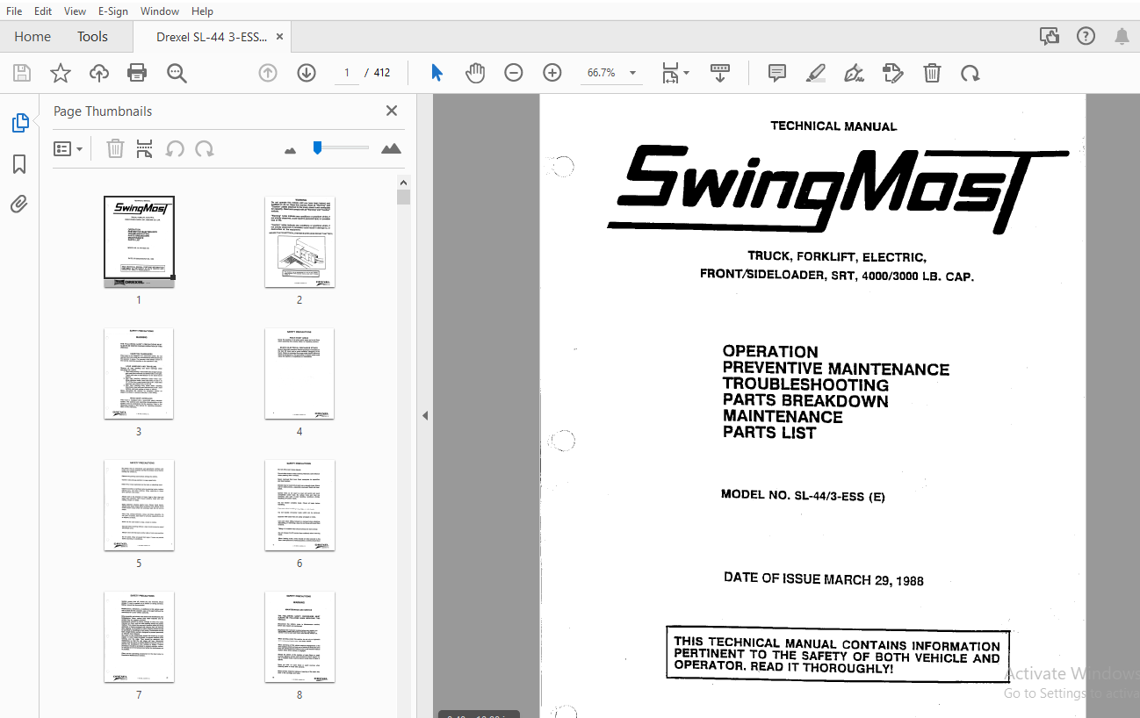Zoom in with the plus button
This screenshot has height=718, width=1140.
click(552, 73)
